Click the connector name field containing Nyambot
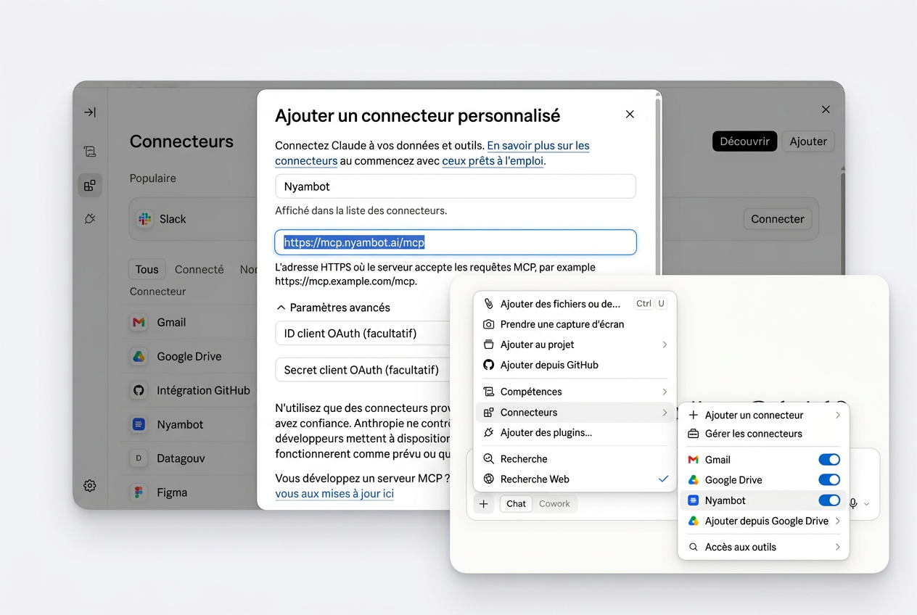Image resolution: width=917 pixels, height=615 pixels. pos(456,186)
